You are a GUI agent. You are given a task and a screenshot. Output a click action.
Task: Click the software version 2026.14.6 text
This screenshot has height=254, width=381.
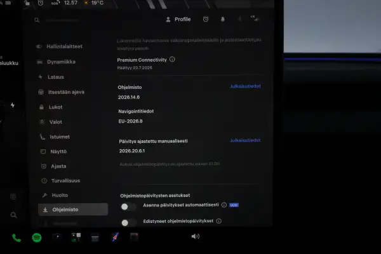(x=129, y=97)
